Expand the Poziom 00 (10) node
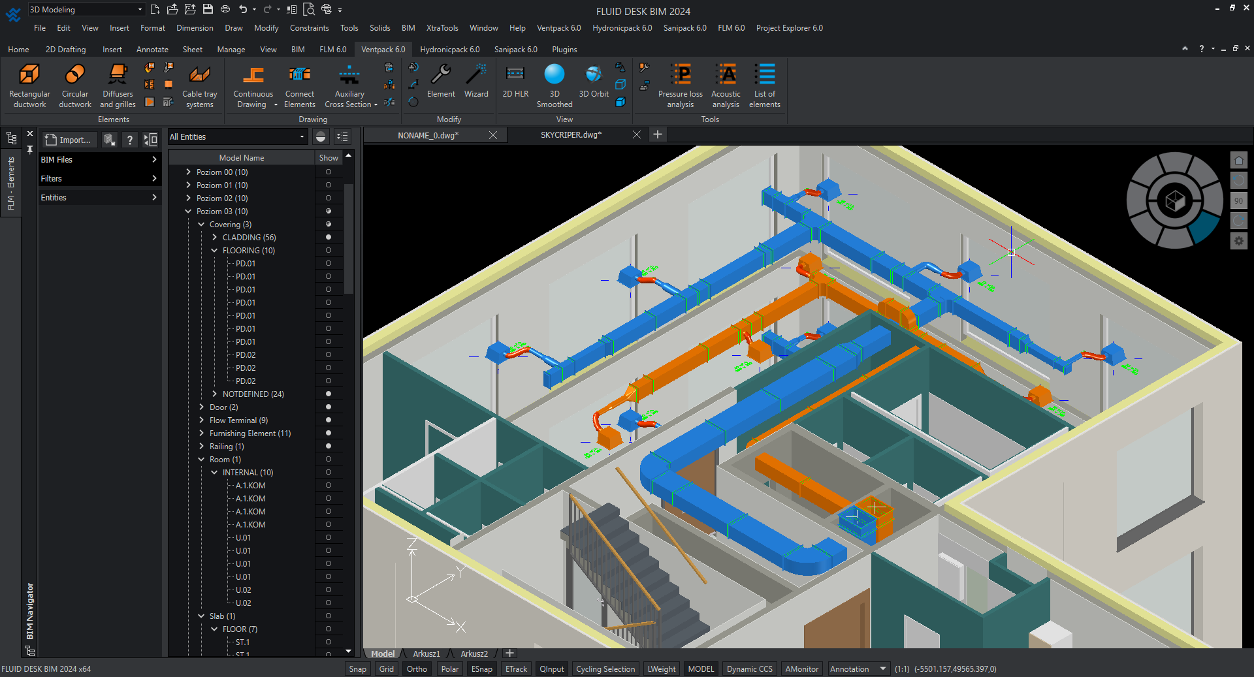The height and width of the screenshot is (677, 1254). (x=189, y=172)
